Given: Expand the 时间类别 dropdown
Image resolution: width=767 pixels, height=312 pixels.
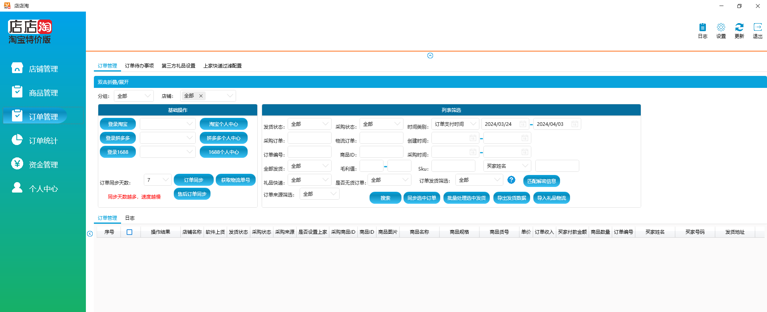Looking at the screenshot, I should point(455,124).
